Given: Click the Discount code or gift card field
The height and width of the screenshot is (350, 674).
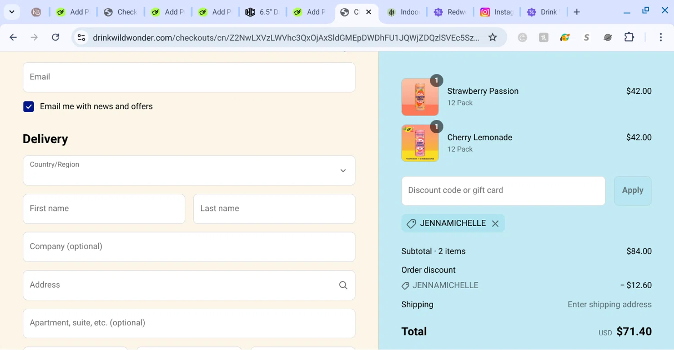Looking at the screenshot, I should tap(503, 191).
